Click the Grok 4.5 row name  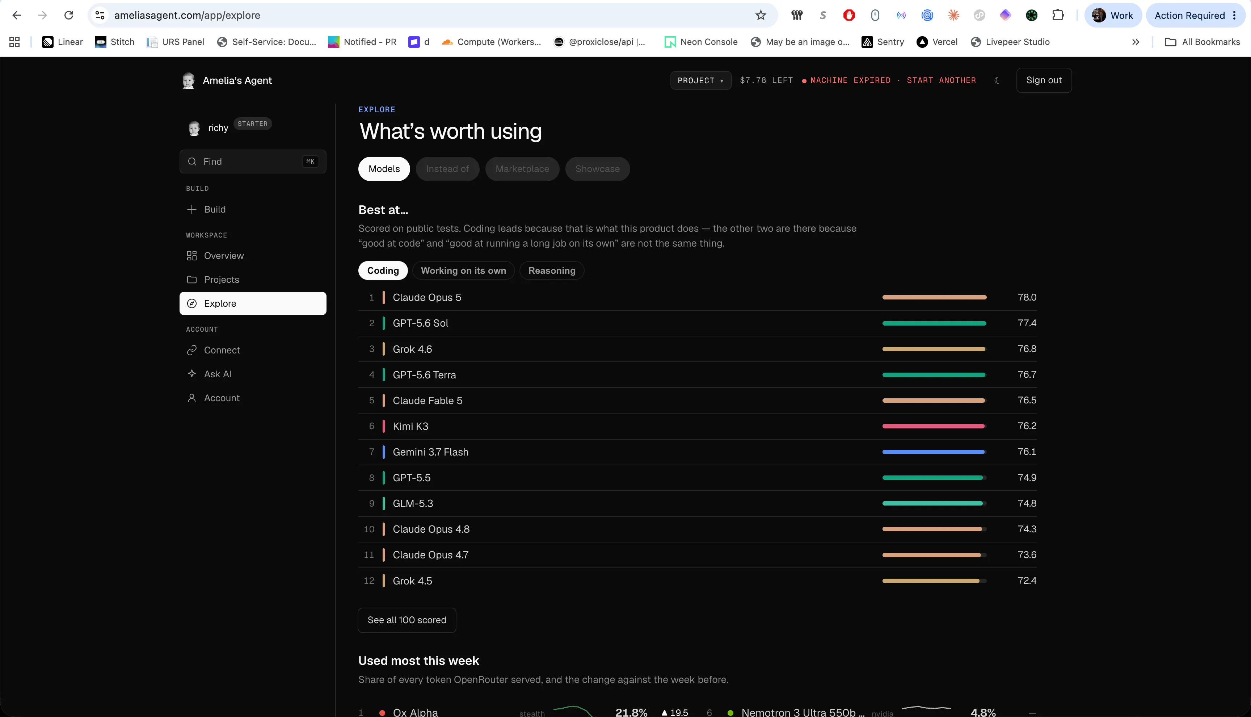tap(412, 580)
